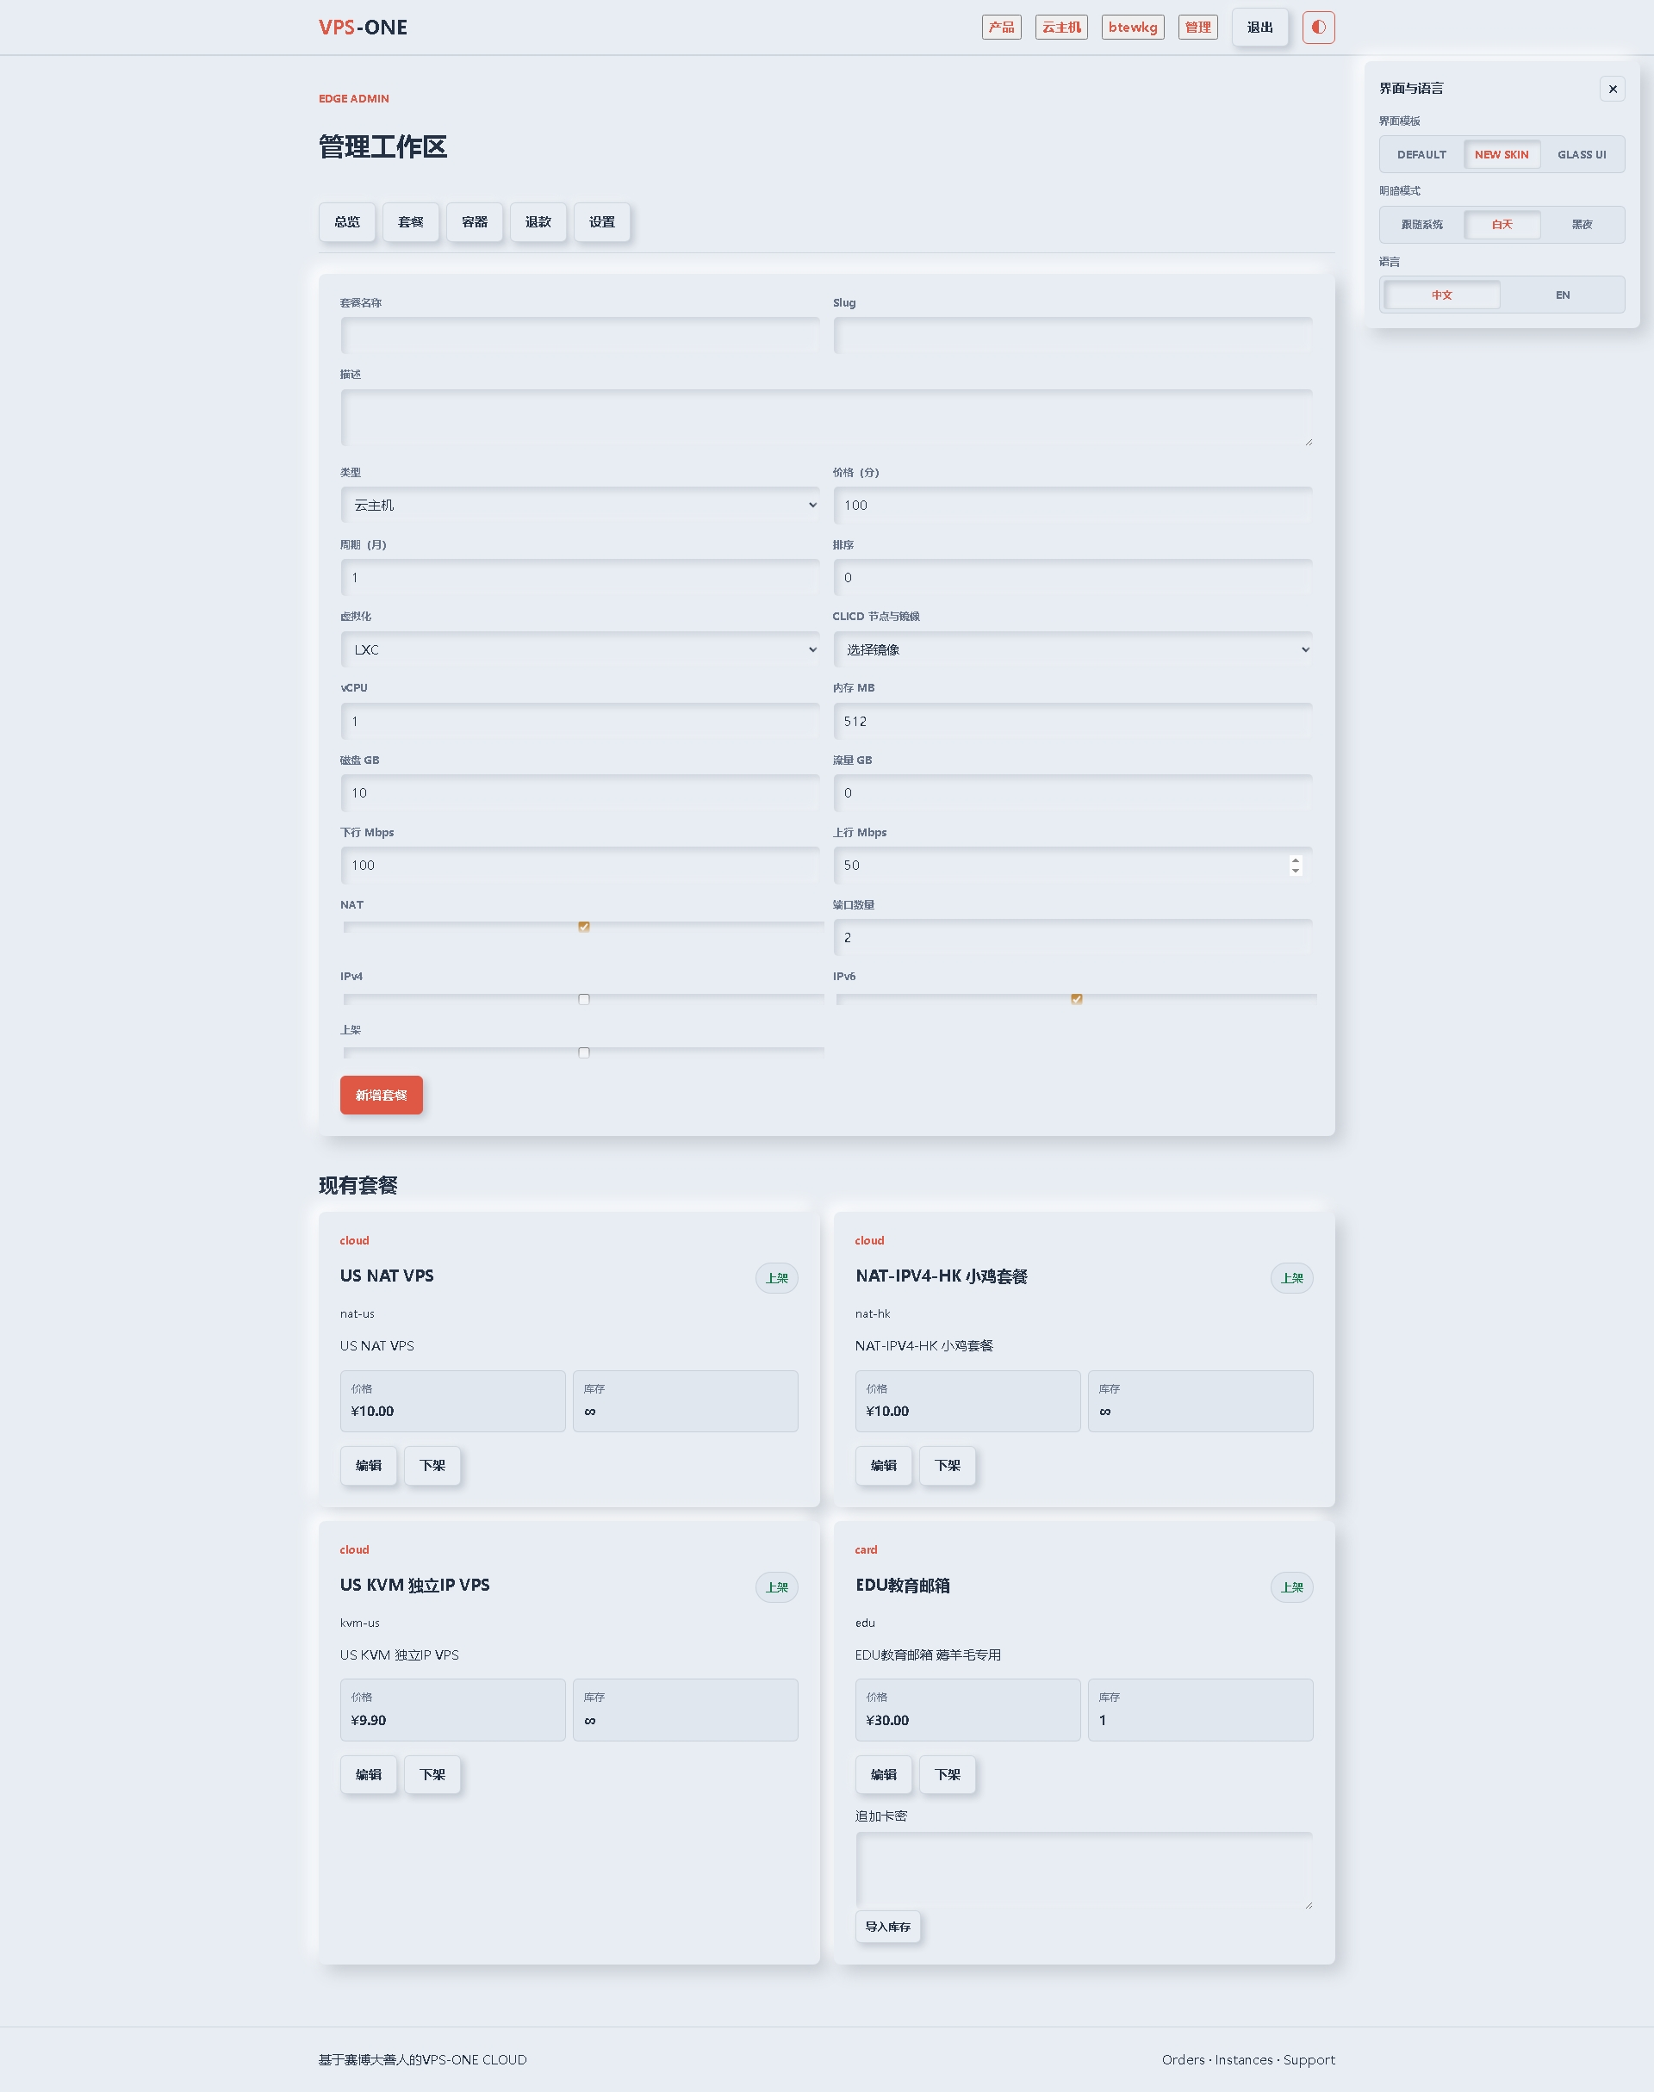Switch language to EN
Screen dimensions: 1654x2092
1562,295
